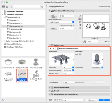Open the Ursprungsgeschoss dropdown

pyautogui.click(x=61, y=22)
